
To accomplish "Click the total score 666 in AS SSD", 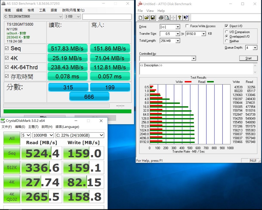I will point(89,97).
